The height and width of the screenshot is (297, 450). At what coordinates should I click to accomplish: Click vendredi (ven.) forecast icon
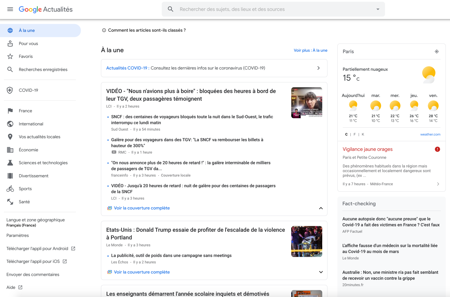[x=433, y=106]
